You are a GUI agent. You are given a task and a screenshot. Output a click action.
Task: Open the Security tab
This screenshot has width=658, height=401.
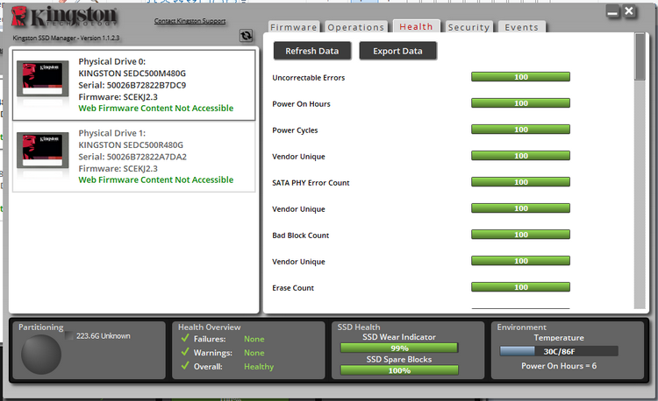tap(468, 27)
